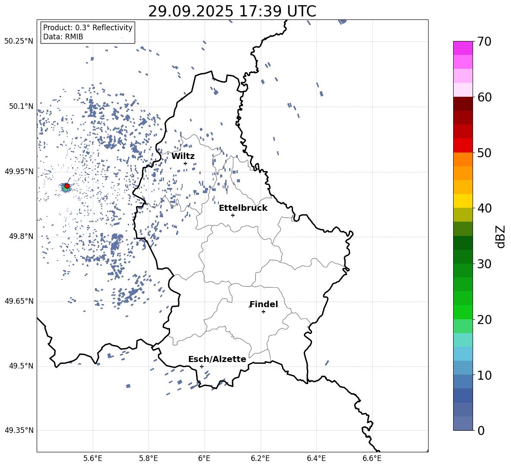This screenshot has width=511, height=467.
Task: Click the 6.6°E longitude label
Action: (x=372, y=458)
